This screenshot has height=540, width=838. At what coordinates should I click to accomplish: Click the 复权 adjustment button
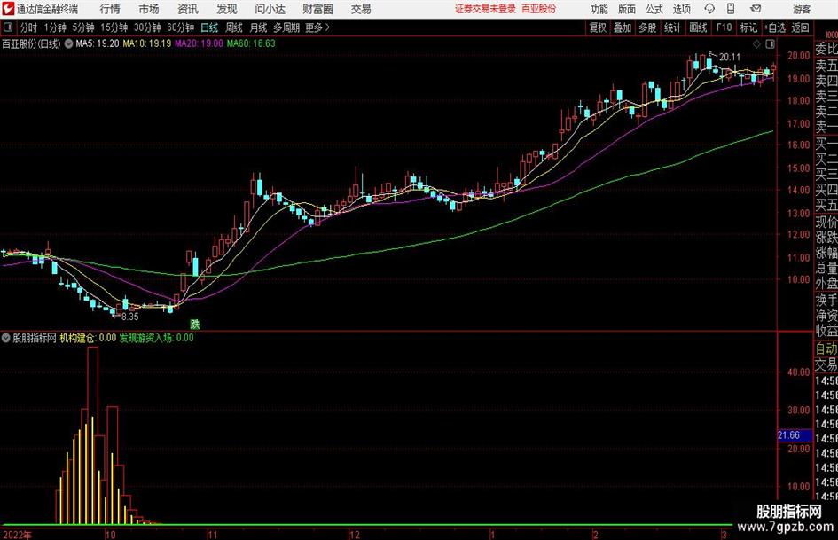point(598,27)
